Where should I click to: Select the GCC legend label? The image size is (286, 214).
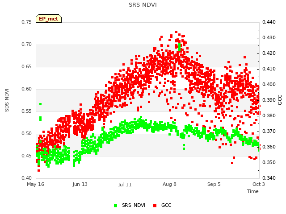point(166,205)
